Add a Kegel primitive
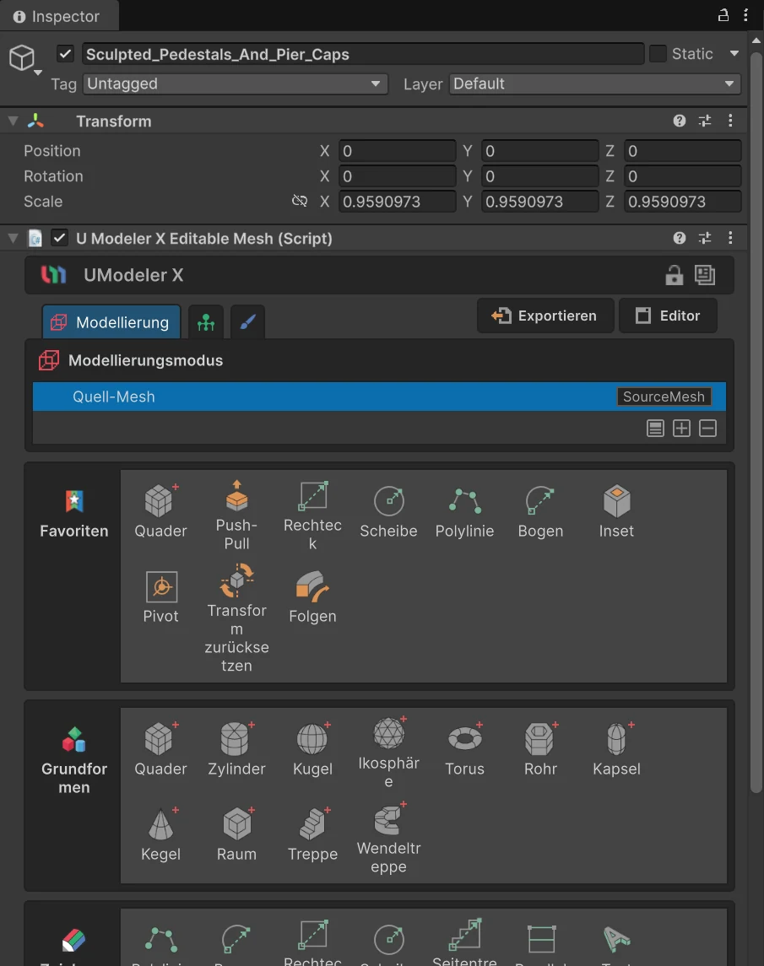 [160, 834]
